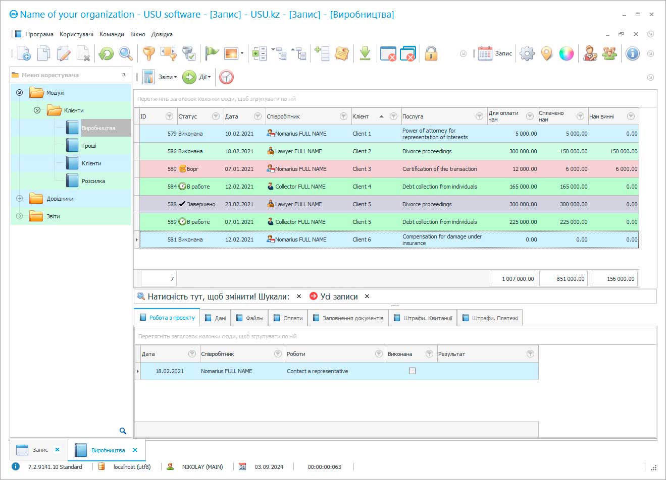Click the filter by column value icon

[168, 53]
